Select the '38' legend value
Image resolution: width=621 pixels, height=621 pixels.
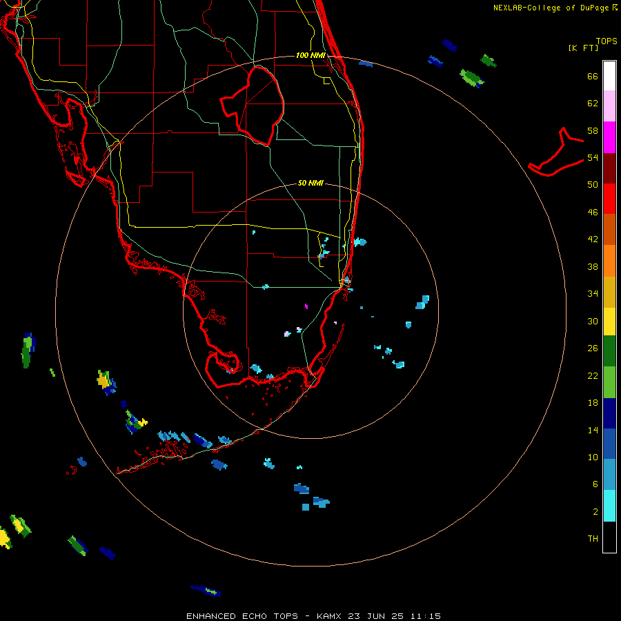(x=593, y=266)
